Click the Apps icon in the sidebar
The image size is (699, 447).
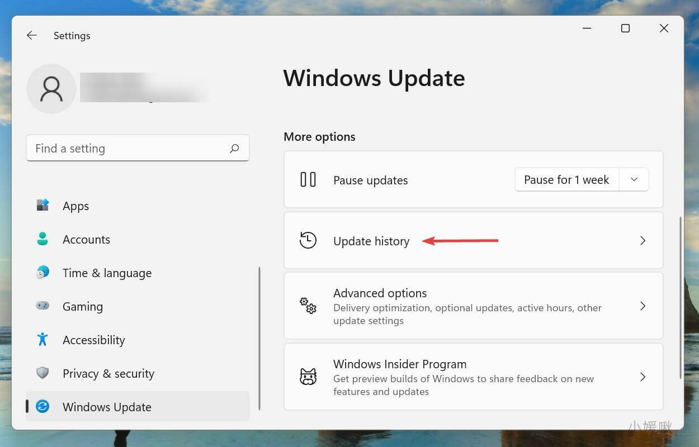click(42, 206)
